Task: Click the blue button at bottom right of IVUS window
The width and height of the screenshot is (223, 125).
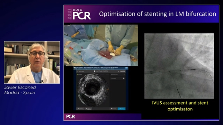Action: [x=122, y=109]
